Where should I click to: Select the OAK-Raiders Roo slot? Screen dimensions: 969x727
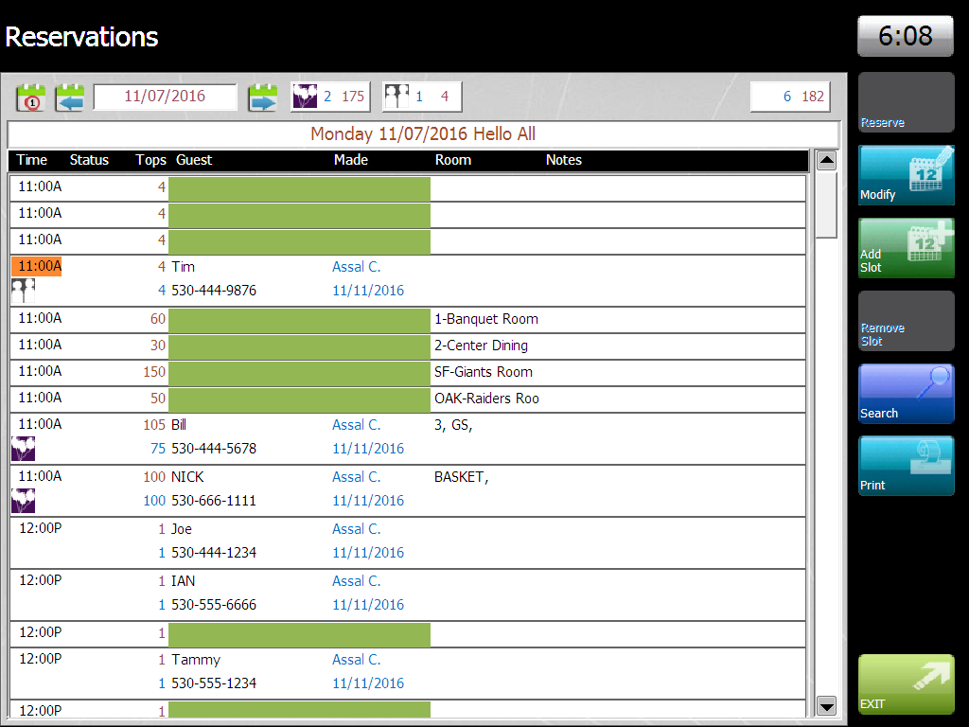408,399
